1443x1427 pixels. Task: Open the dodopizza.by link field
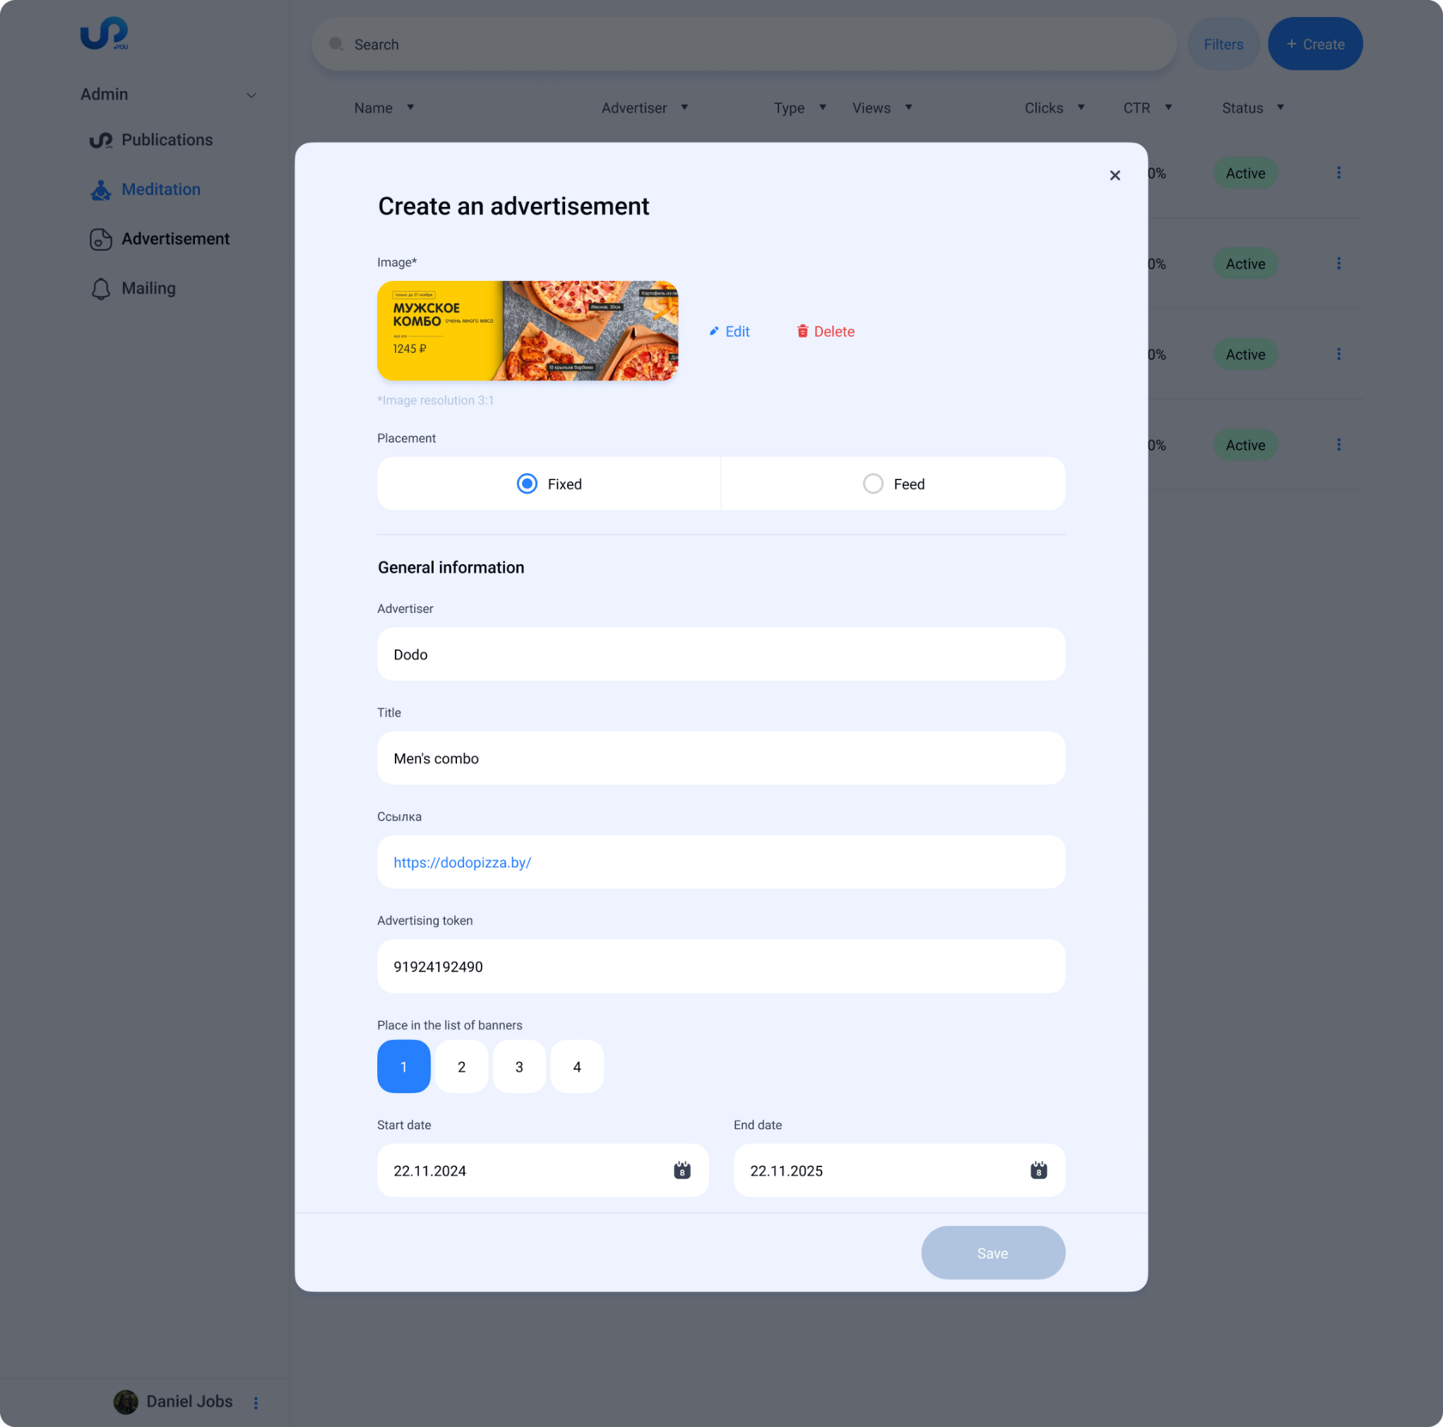tap(721, 862)
